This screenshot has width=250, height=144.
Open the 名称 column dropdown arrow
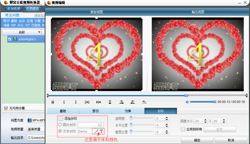click(39, 32)
